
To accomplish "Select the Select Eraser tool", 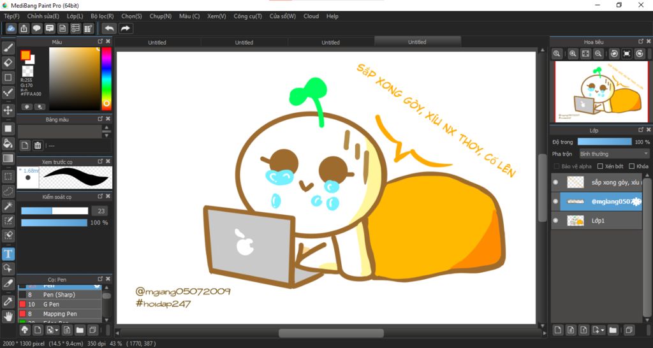I will (x=8, y=236).
